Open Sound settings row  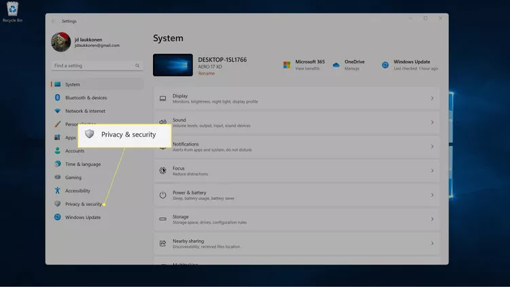coord(296,122)
